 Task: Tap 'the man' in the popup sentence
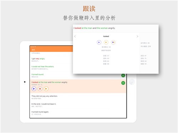click(x=88, y=28)
